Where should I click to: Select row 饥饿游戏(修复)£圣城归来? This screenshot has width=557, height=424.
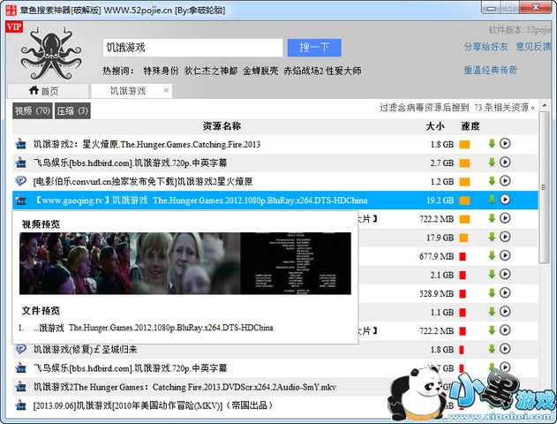[275, 350]
